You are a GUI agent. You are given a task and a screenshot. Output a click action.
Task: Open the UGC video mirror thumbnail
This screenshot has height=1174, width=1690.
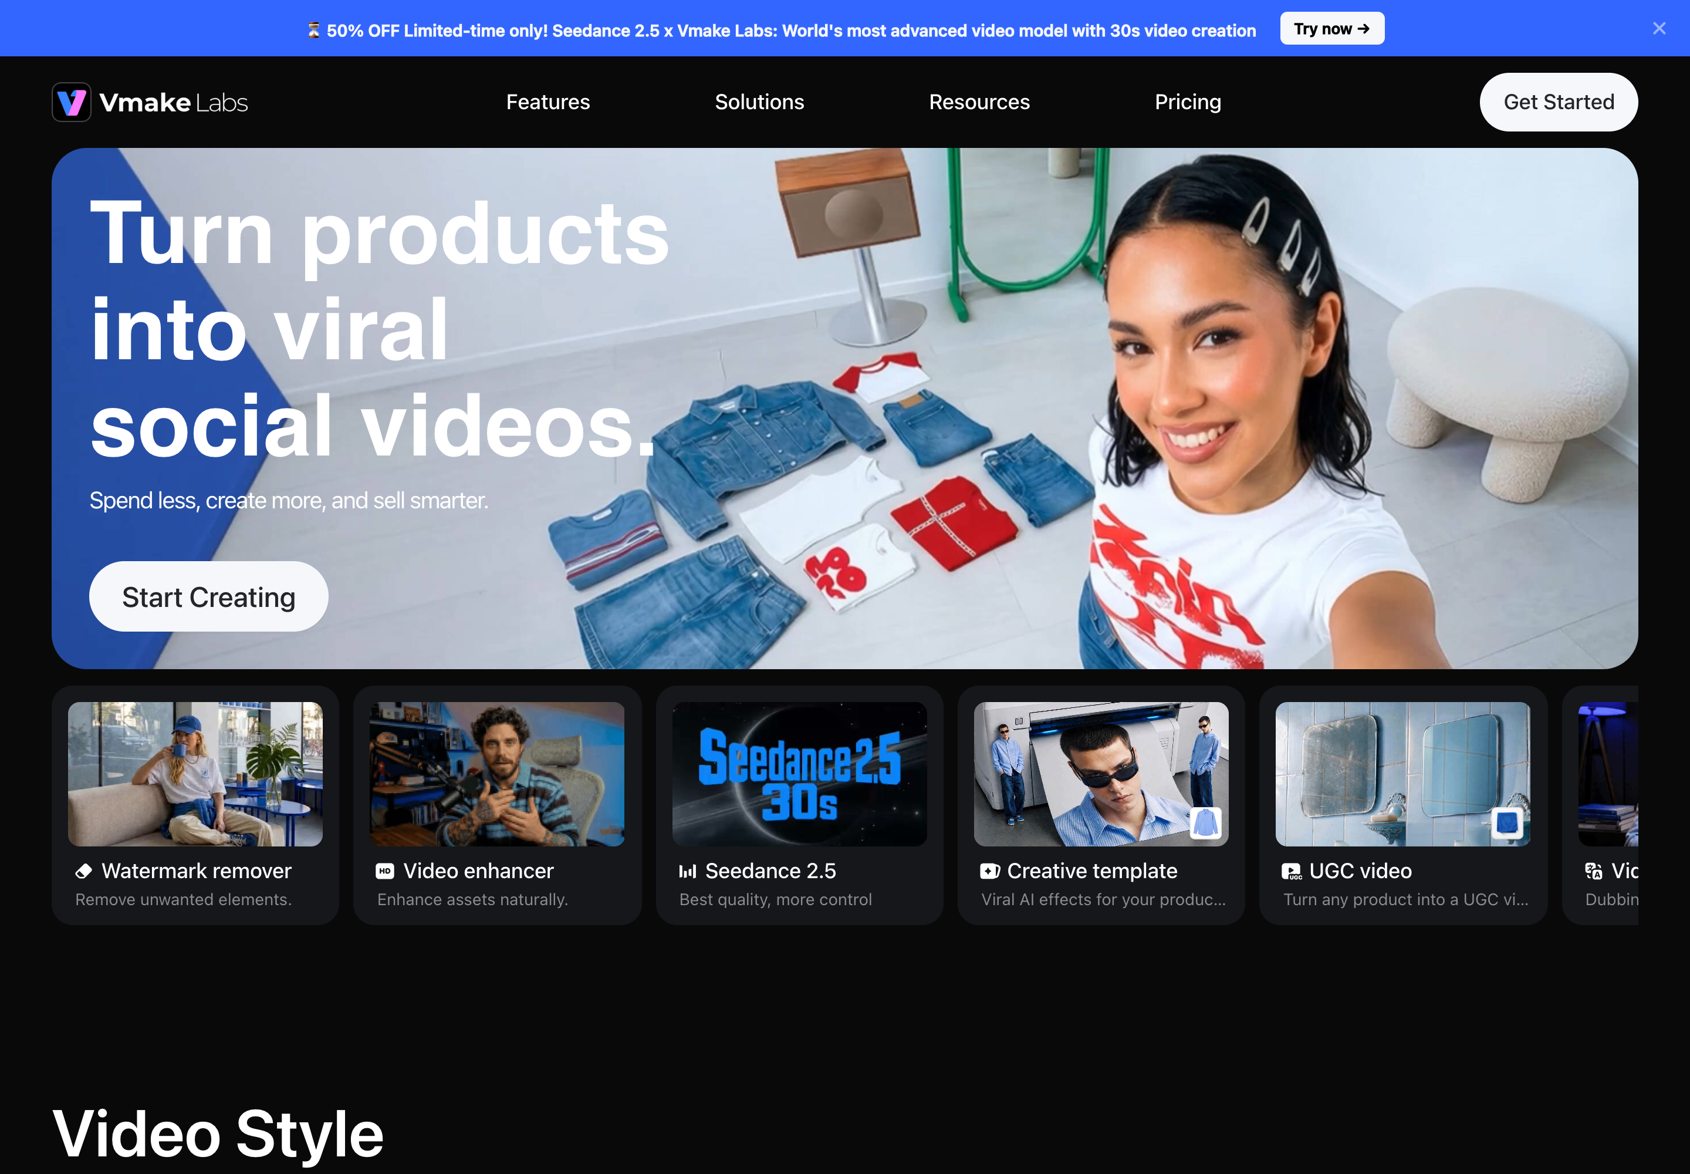(1403, 774)
